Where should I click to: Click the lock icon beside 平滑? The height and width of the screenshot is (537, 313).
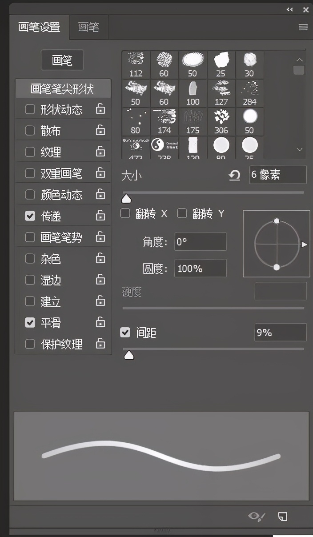point(100,322)
